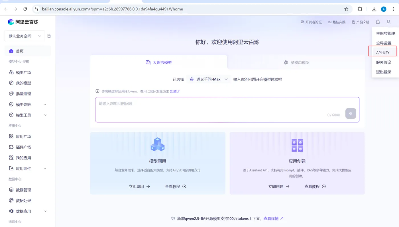The width and height of the screenshot is (399, 227).
Task: Click the 我的模型 sidebar icon
Action: (x=11, y=83)
